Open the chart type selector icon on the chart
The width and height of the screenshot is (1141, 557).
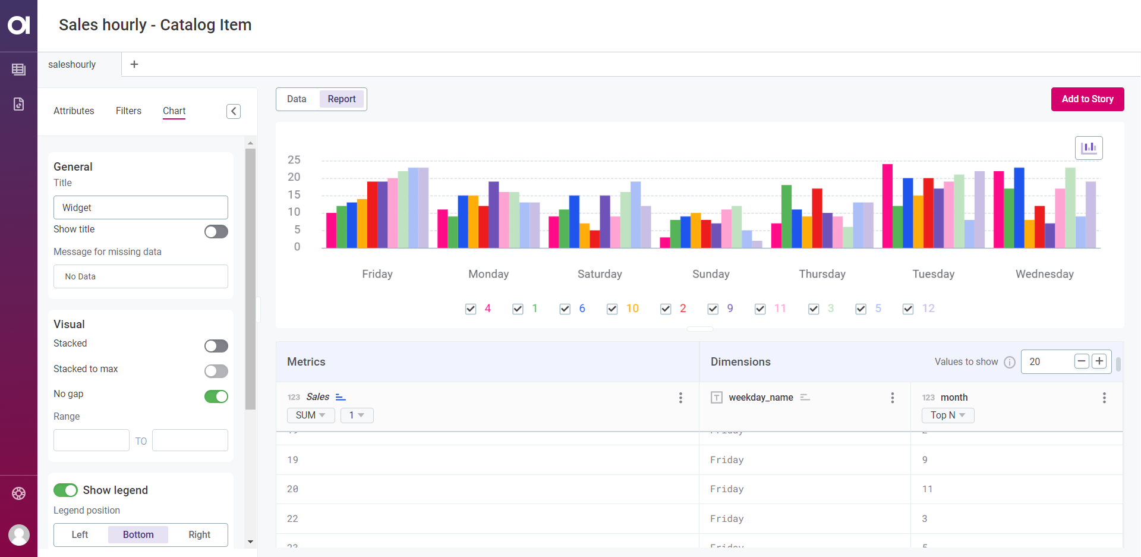pos(1089,147)
